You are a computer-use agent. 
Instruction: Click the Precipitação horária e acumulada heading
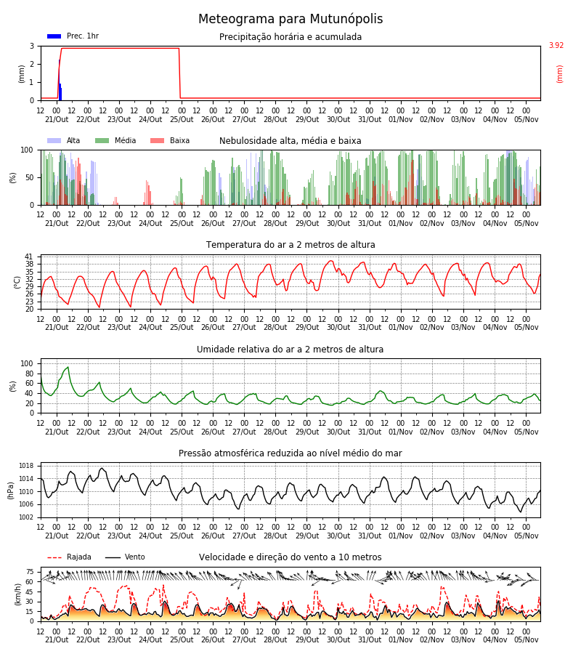[290, 37]
